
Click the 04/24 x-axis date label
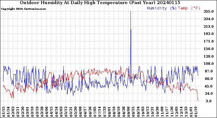tap(57, 112)
